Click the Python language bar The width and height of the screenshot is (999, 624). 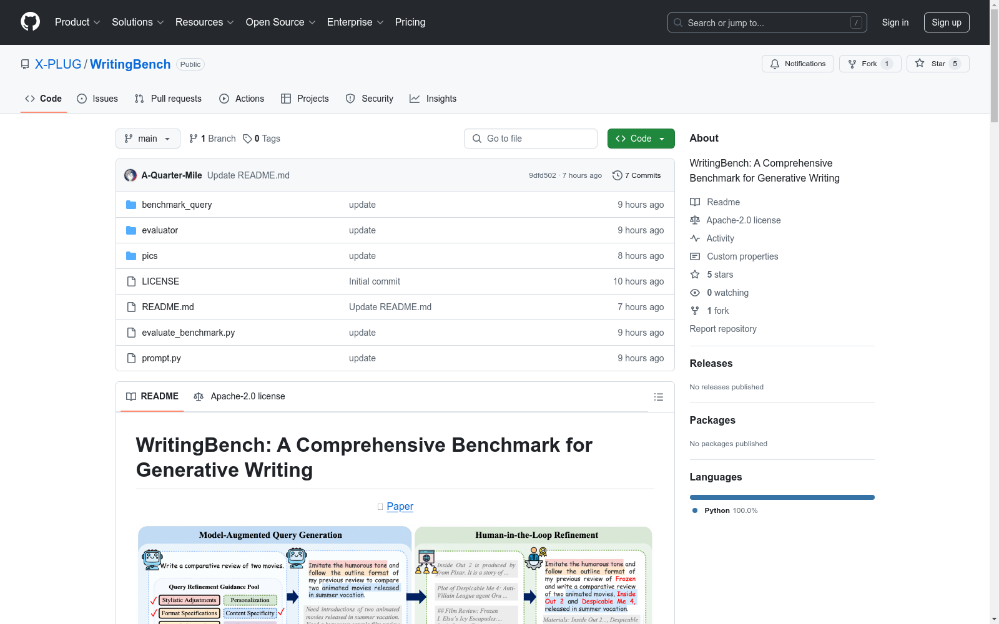pos(782,497)
